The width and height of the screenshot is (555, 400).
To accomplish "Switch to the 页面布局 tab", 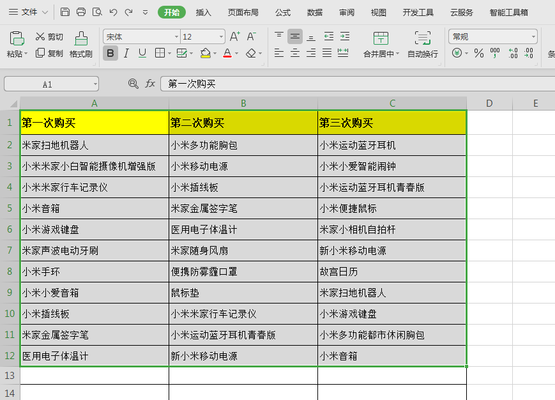I will [x=243, y=12].
